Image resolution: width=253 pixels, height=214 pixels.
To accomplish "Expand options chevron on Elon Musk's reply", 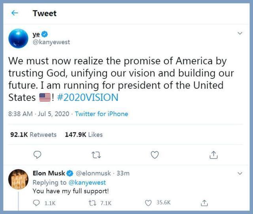I will pyautogui.click(x=240, y=173).
